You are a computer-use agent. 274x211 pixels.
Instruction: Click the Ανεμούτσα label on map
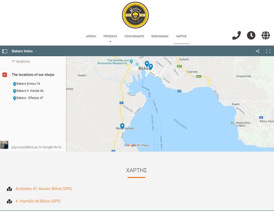click(244, 76)
